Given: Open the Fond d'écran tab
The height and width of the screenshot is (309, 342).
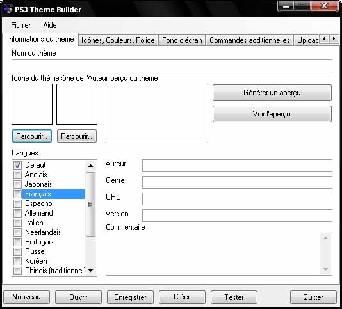Looking at the screenshot, I should [x=182, y=40].
